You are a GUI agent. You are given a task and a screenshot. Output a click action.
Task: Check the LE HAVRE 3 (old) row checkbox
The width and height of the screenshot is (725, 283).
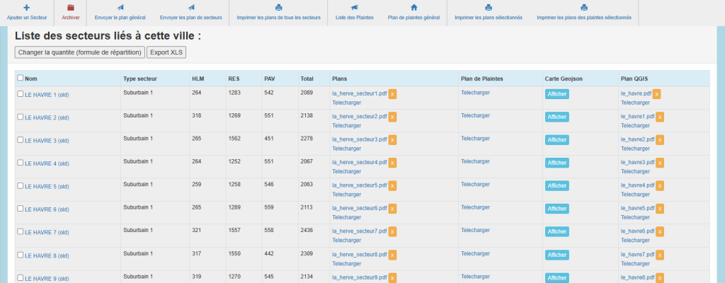point(21,139)
